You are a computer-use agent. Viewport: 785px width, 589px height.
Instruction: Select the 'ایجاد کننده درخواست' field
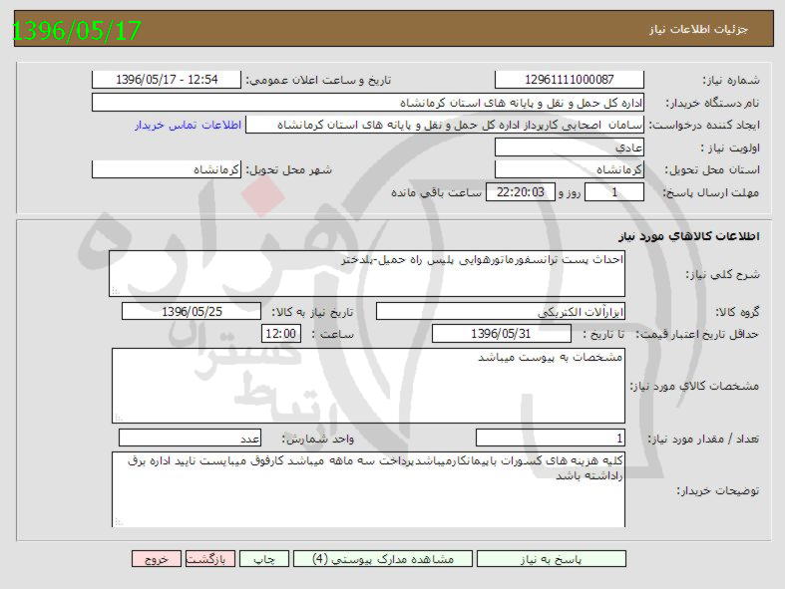[446, 125]
